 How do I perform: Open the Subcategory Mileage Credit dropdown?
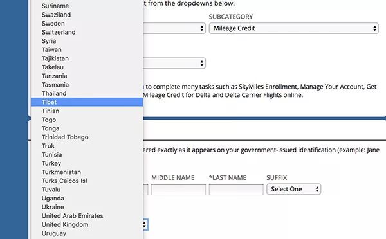point(294,28)
